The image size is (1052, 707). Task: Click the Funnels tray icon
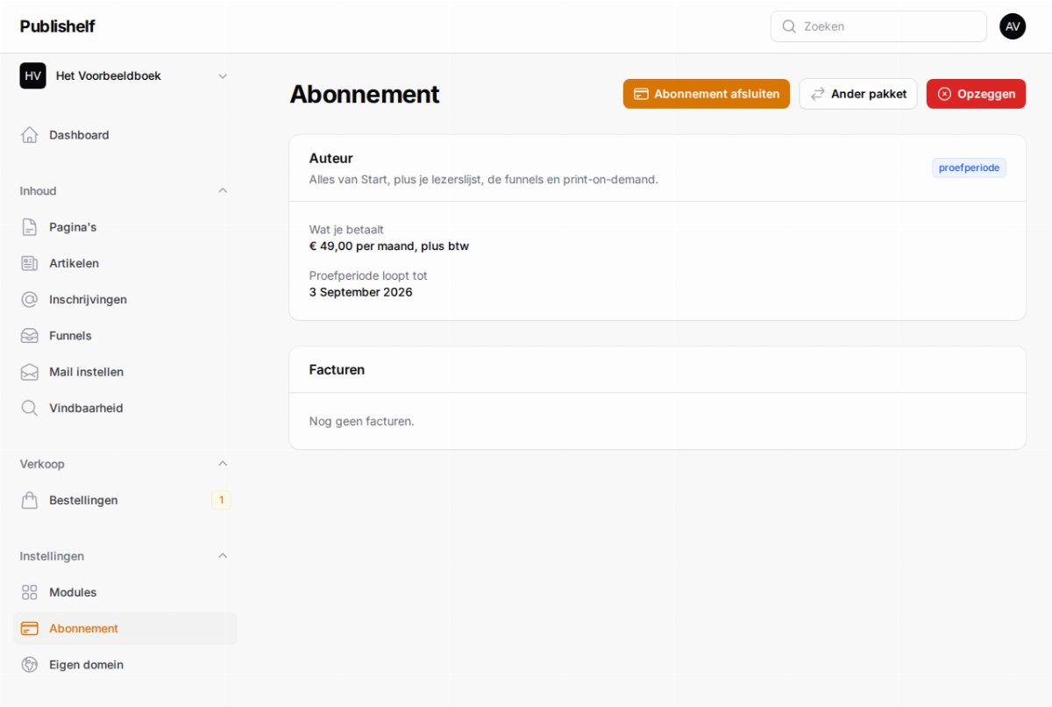pos(30,336)
